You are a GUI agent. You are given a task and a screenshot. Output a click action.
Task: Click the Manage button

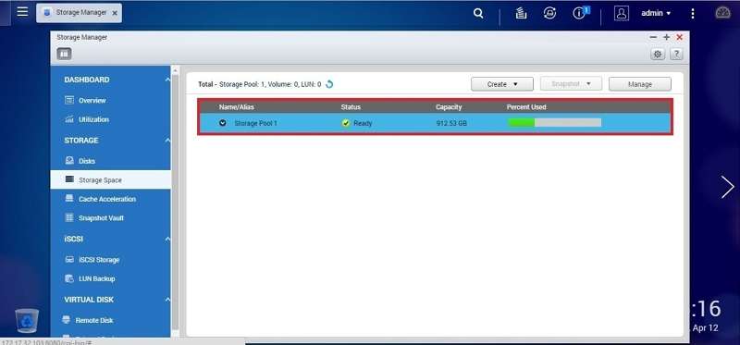coord(640,84)
